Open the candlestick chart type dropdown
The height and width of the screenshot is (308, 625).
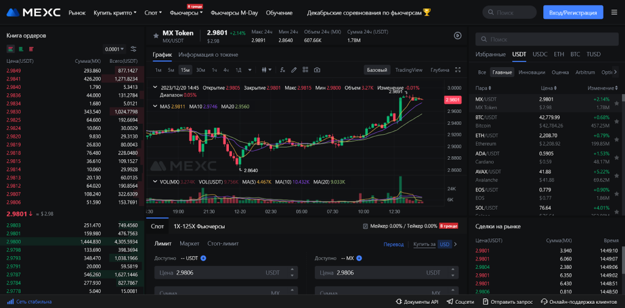point(266,70)
